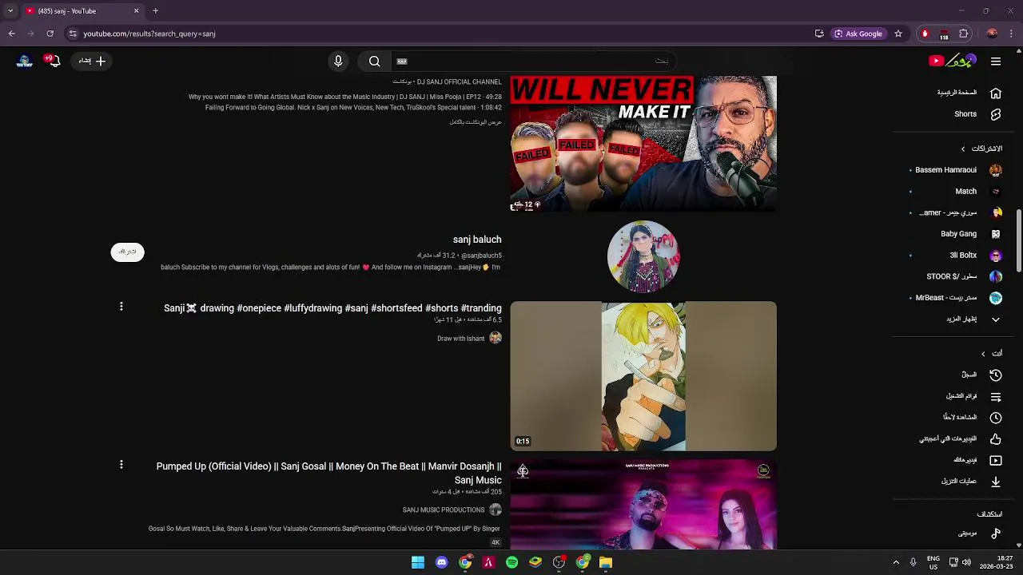
Task: Click the sanj baluch channel avatar
Action: [x=643, y=256]
